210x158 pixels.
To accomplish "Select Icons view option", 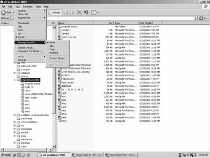I will [30, 30].
